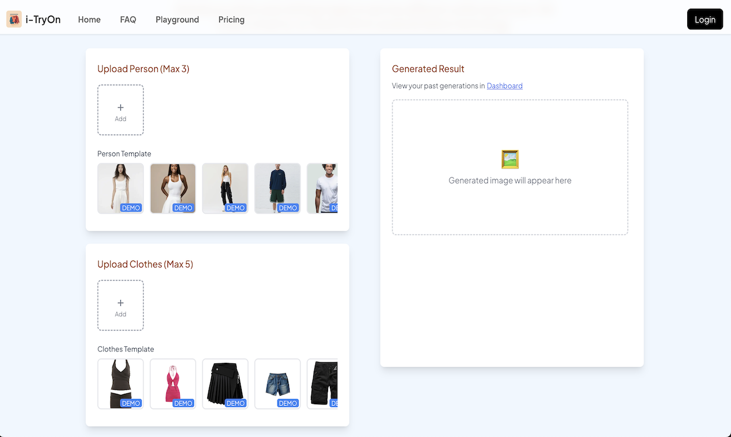Screen dimensions: 731x437
Task: Navigate to the Pricing page
Action: (x=231, y=20)
